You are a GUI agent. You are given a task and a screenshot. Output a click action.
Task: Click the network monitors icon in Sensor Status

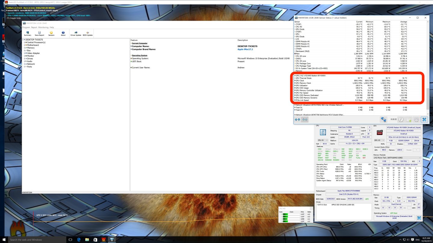pos(383,119)
